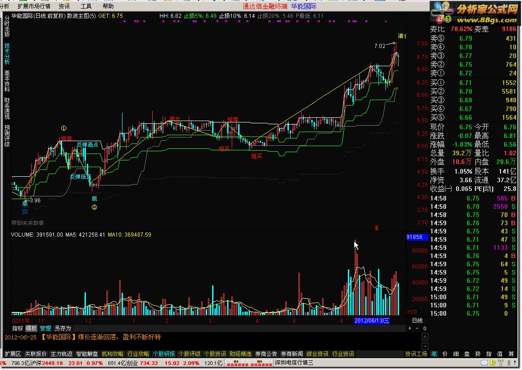Select the 个股评级 bottom tab
This screenshot has width=522, height=370.
click(x=189, y=354)
